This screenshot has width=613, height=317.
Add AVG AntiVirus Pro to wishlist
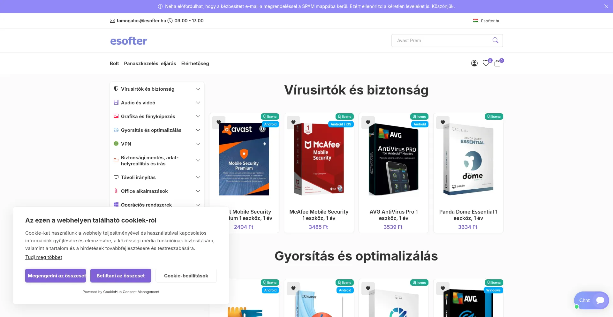tap(368, 122)
